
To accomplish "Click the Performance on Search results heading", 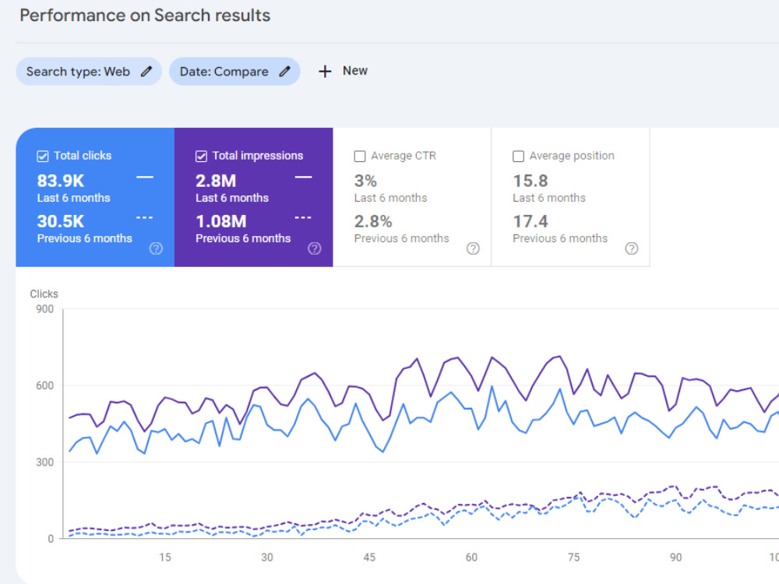I will 145,16.
